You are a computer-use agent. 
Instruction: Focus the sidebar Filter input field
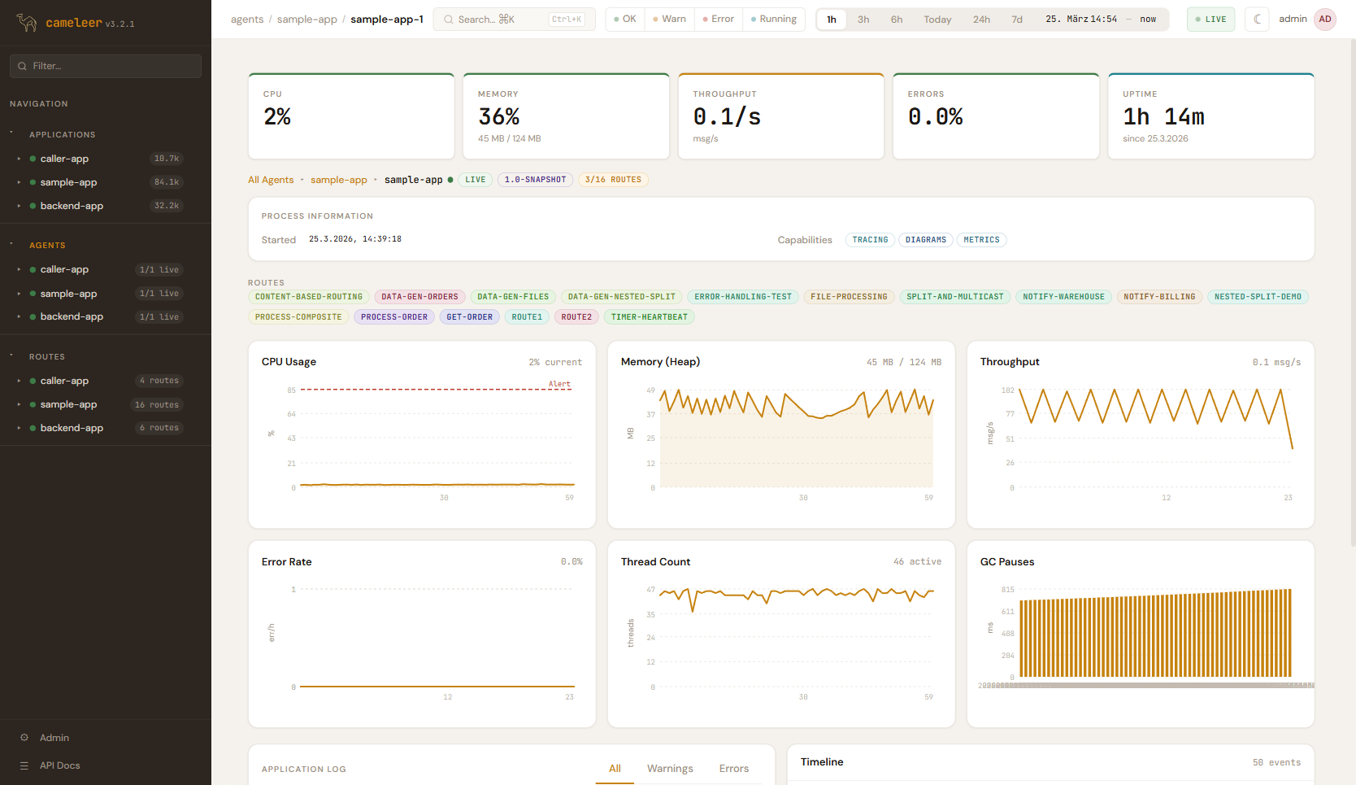tap(114, 67)
